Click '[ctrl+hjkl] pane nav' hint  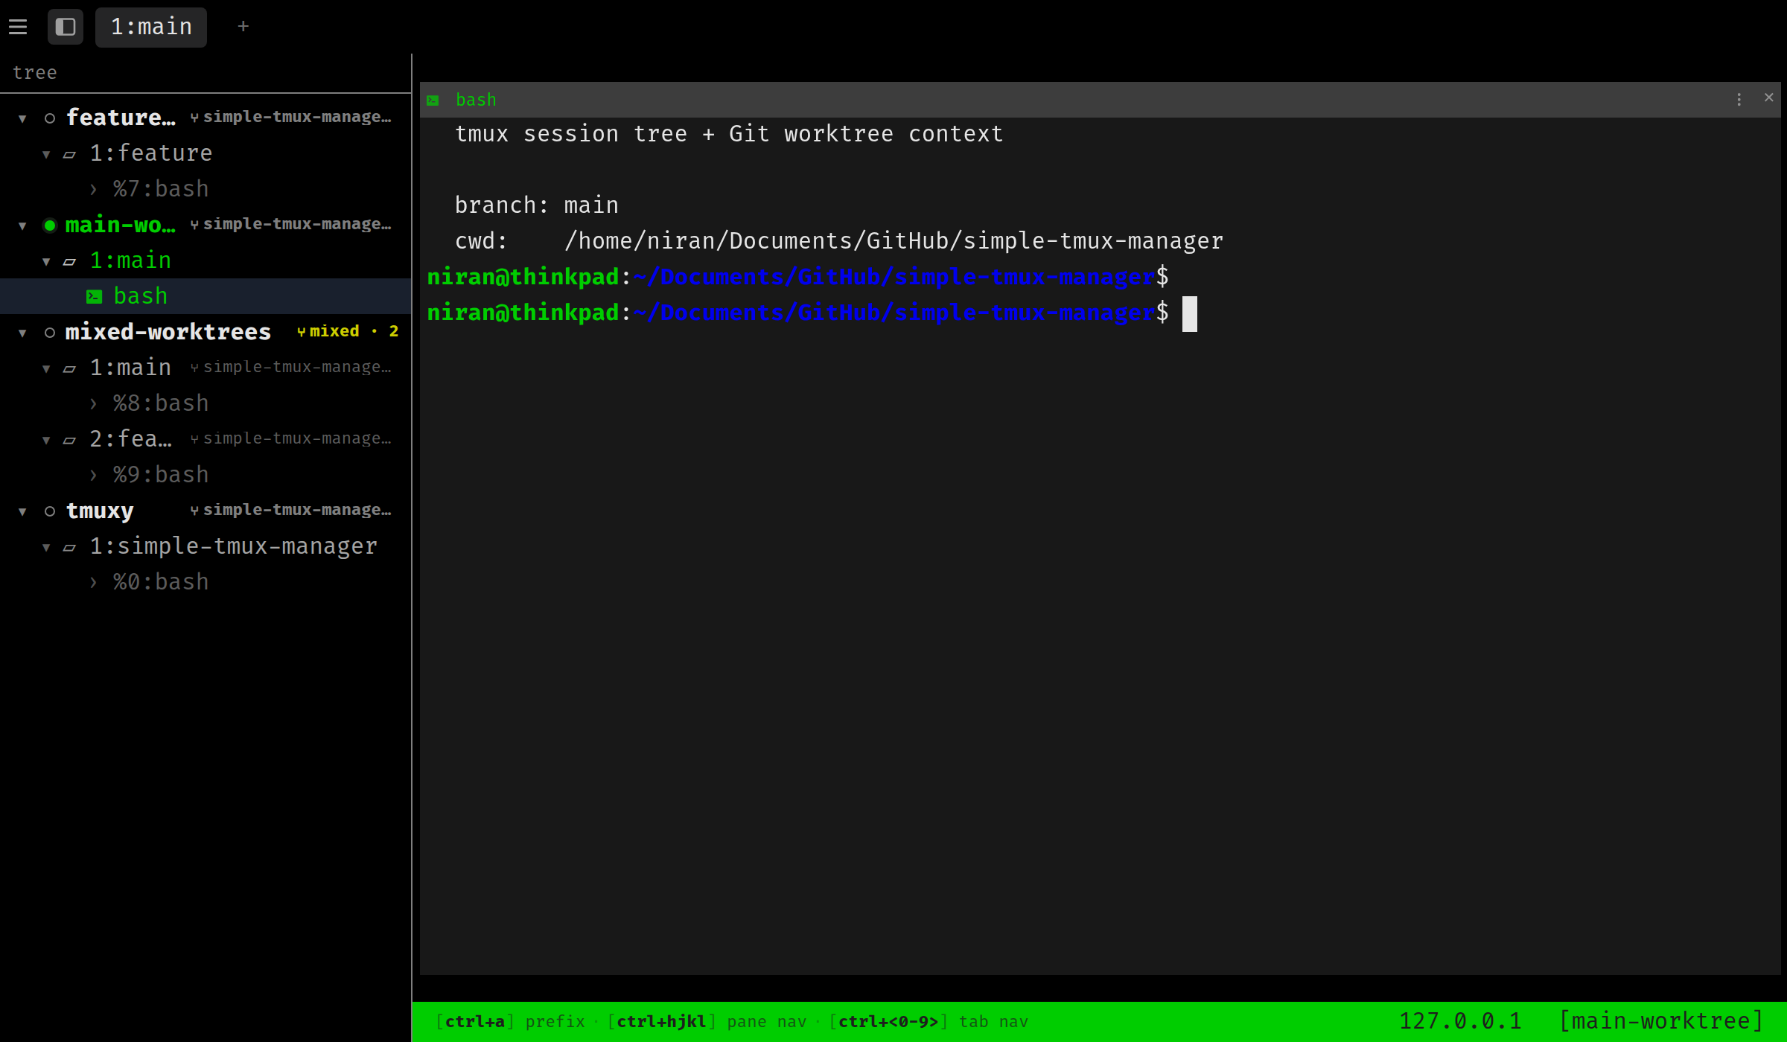pyautogui.click(x=707, y=1022)
